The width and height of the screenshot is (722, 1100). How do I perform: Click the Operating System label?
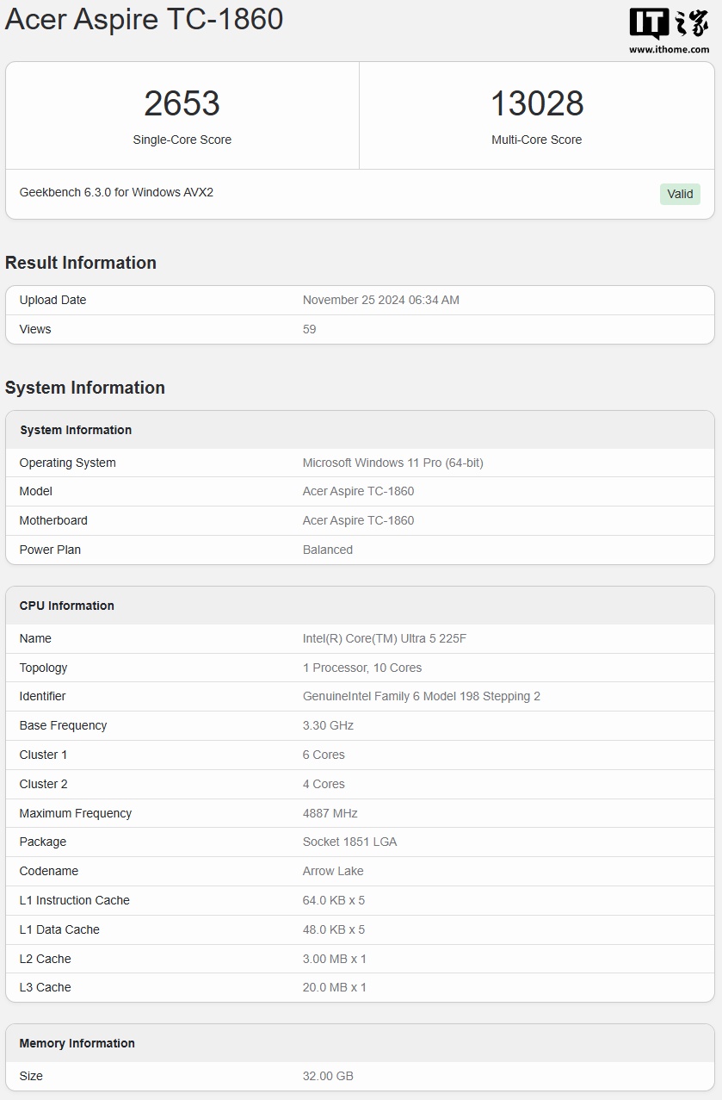pos(67,463)
